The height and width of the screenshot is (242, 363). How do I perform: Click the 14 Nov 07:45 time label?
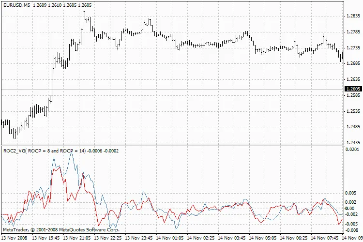325,238
